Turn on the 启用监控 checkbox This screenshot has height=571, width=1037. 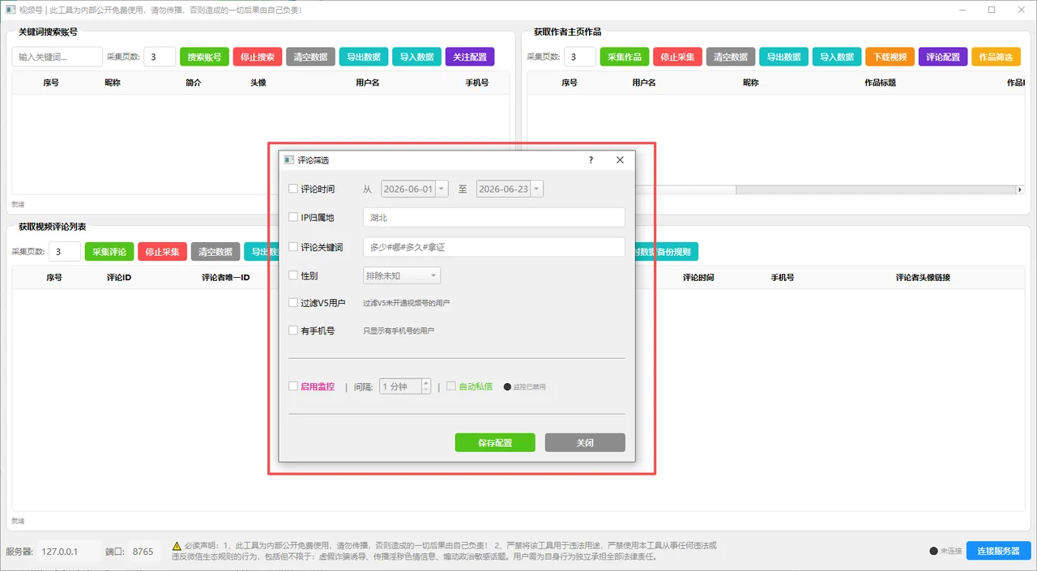coord(293,386)
